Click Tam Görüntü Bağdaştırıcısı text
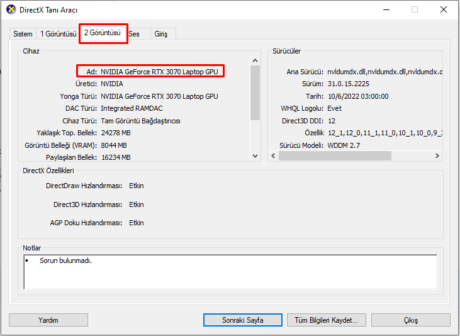 pos(140,121)
